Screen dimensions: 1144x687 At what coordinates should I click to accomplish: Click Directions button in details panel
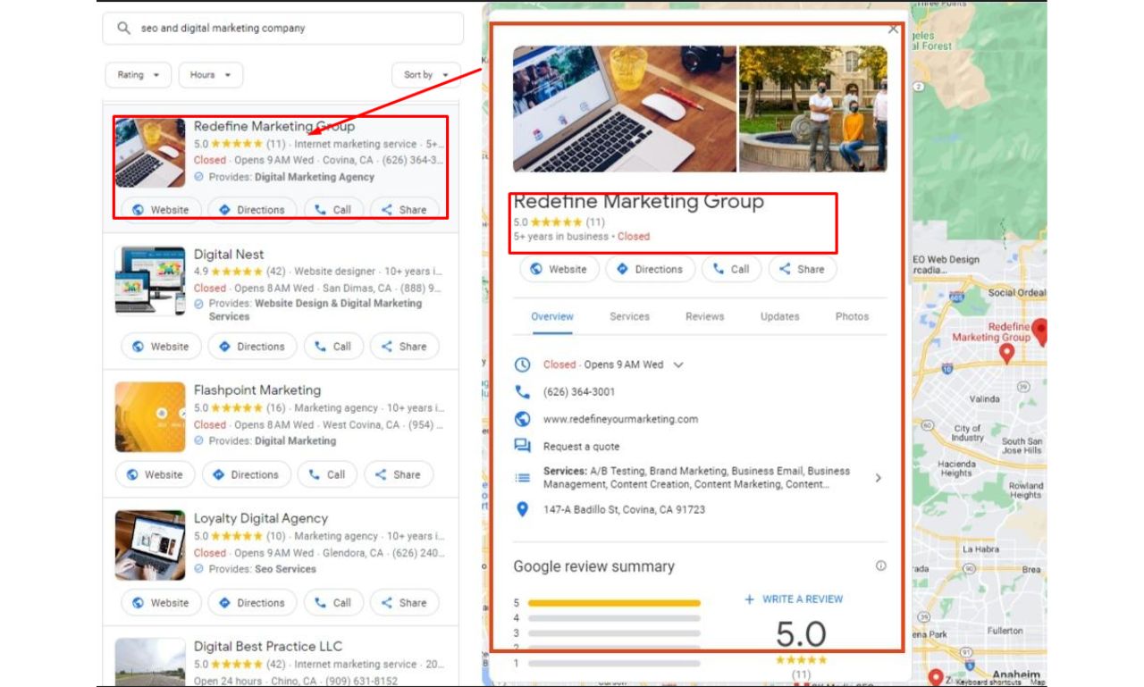(650, 269)
